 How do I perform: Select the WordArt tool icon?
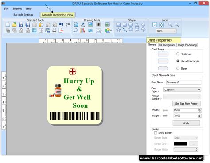[x=90, y=31]
